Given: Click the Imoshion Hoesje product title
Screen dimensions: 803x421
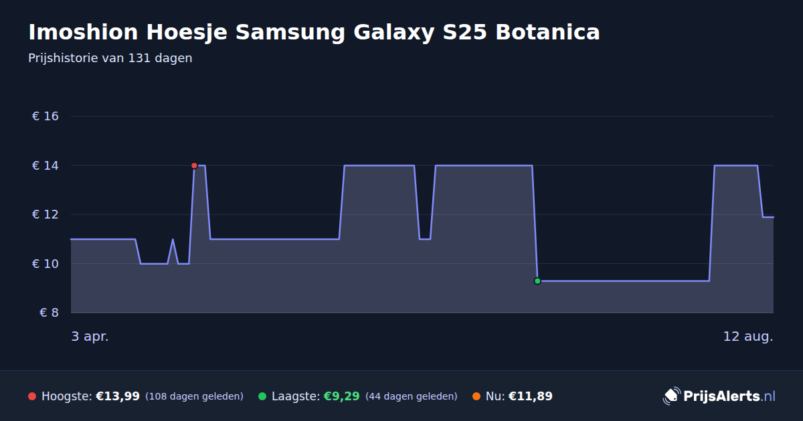Looking at the screenshot, I should [314, 32].
